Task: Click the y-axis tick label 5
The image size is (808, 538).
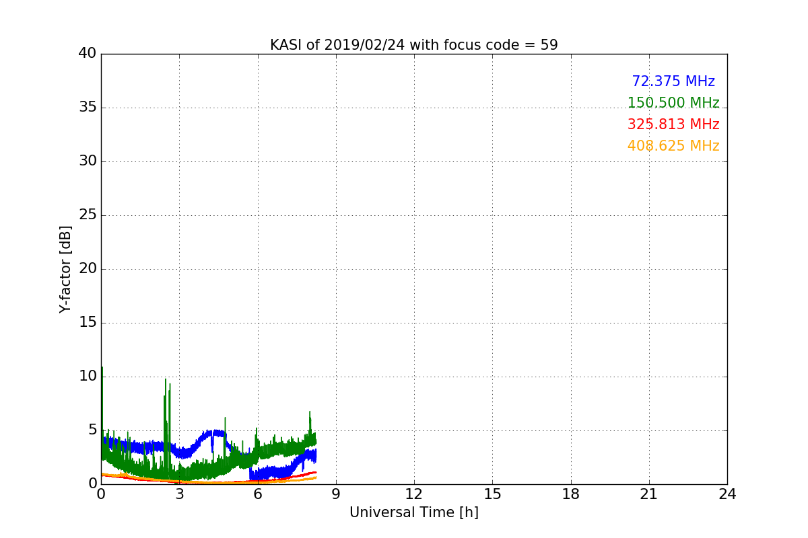Action: coord(92,430)
